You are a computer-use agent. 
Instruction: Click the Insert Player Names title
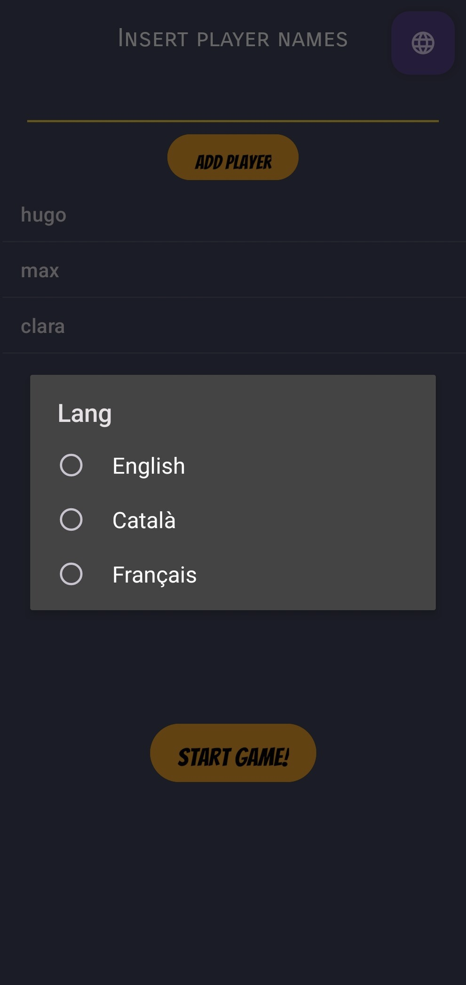pyautogui.click(x=233, y=39)
